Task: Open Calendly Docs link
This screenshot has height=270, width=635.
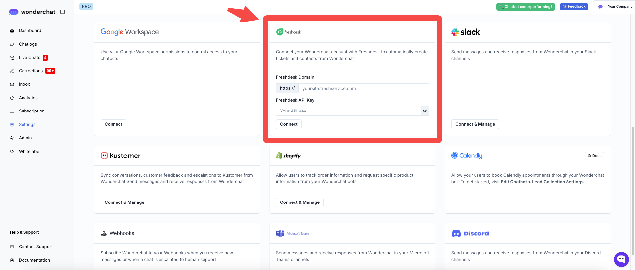Action: tap(594, 156)
